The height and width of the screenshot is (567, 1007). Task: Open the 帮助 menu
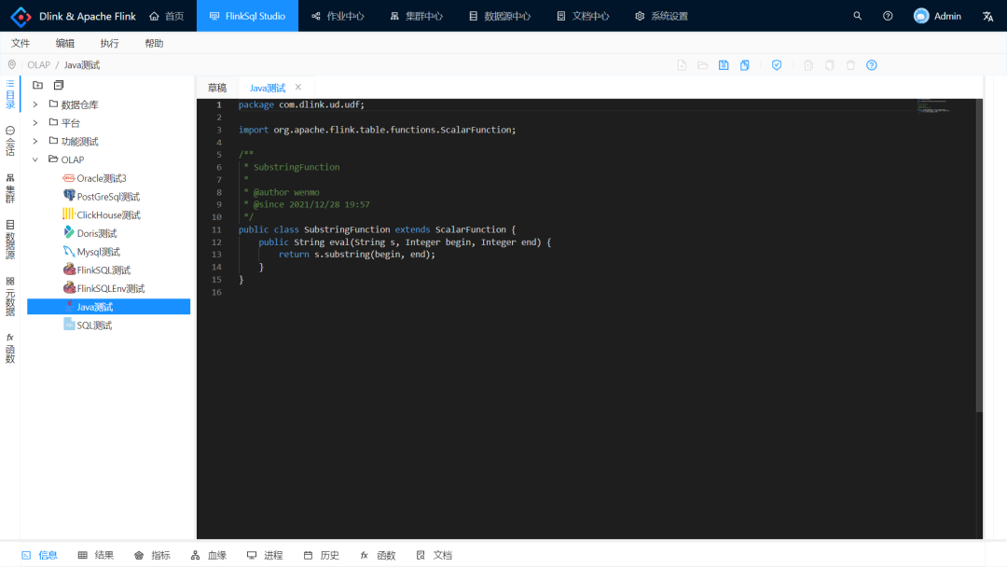154,43
